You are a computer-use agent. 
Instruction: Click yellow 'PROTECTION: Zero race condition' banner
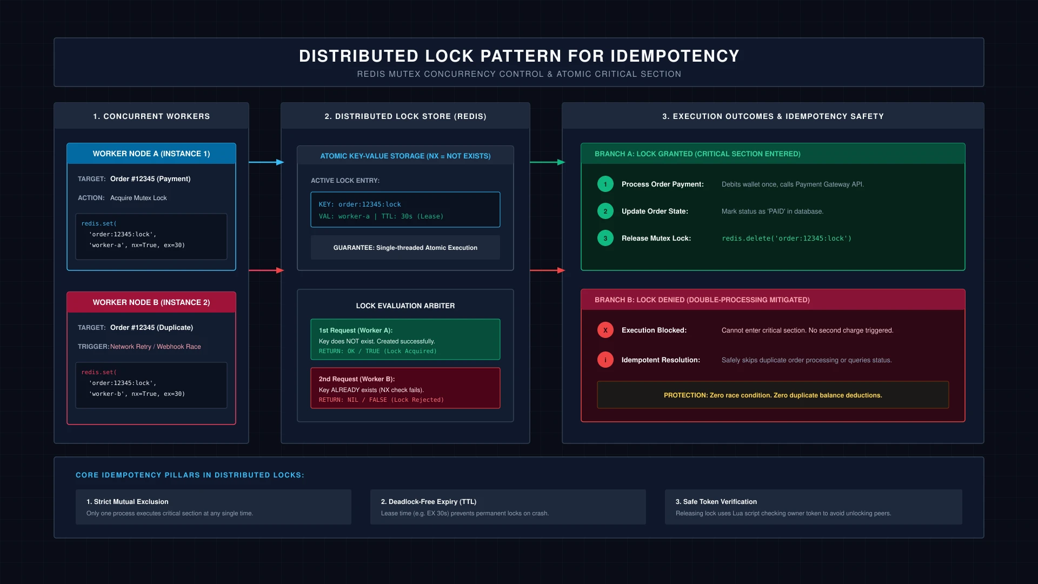click(x=773, y=395)
